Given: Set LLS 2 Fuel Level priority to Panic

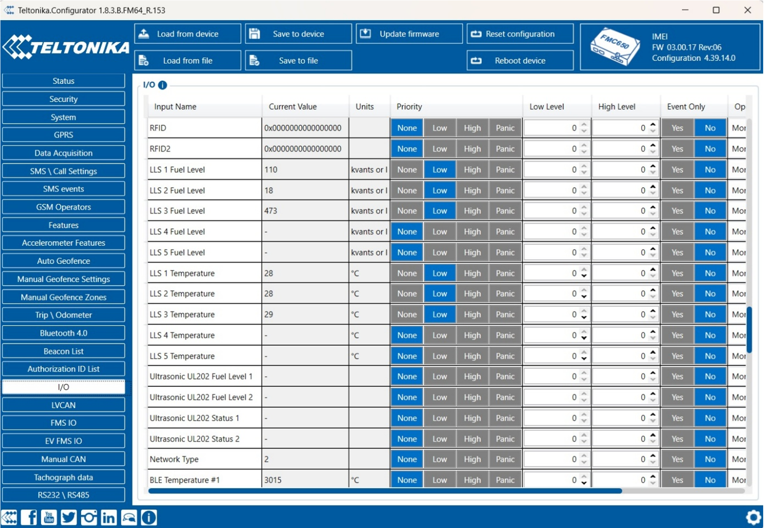Looking at the screenshot, I should click(x=505, y=191).
